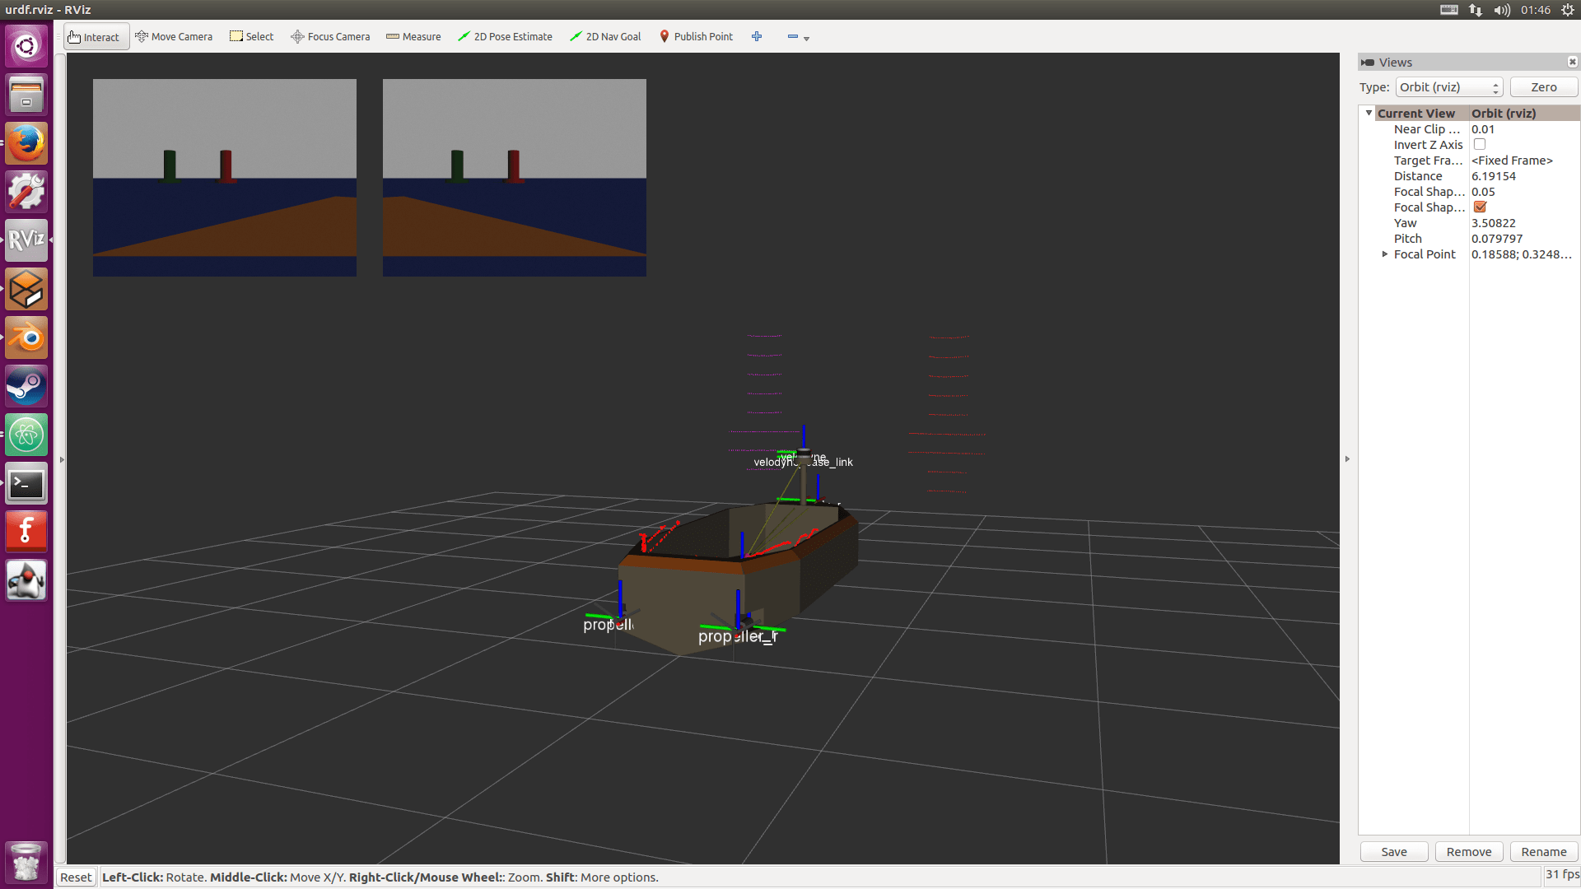Choose the Select tool
This screenshot has height=889, width=1581.
(x=251, y=36)
